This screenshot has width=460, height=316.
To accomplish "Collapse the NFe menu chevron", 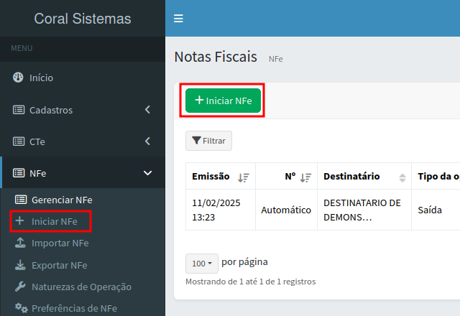I will tap(147, 173).
